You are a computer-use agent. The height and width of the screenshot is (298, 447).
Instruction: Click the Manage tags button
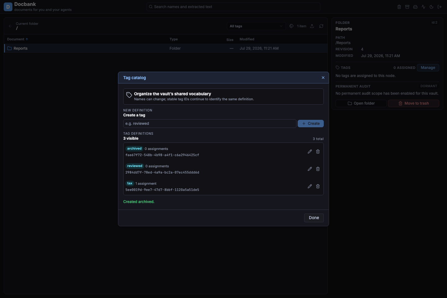pyautogui.click(x=428, y=68)
